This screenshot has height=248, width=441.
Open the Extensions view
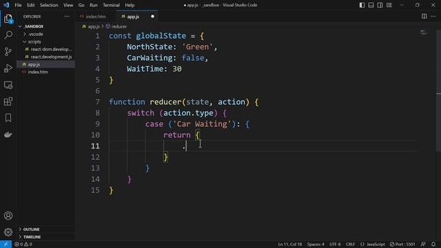click(8, 101)
